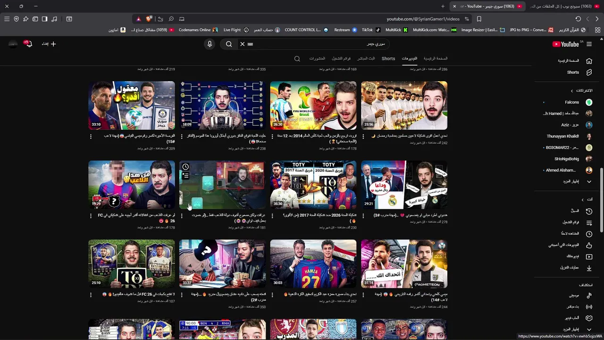This screenshot has height=340, width=604.
Task: Switch to the Posts channel tab
Action: 317,59
